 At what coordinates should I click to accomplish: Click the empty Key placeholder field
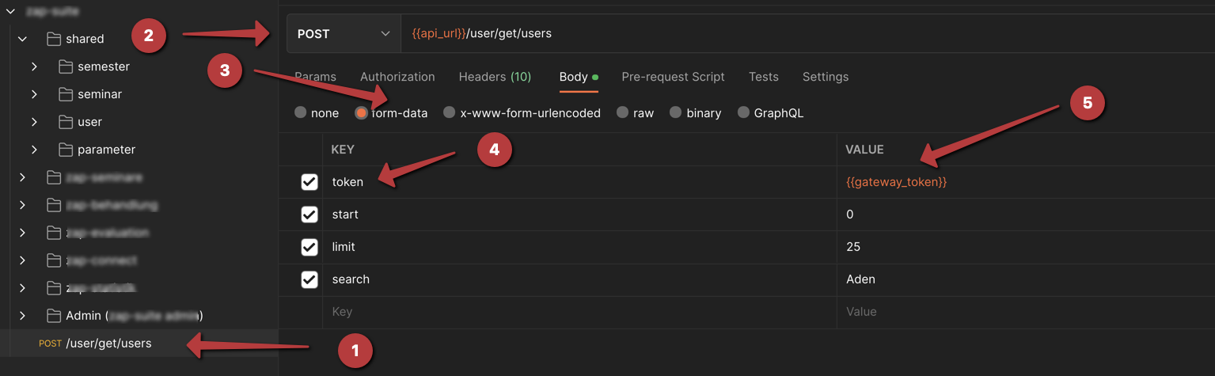[579, 312]
